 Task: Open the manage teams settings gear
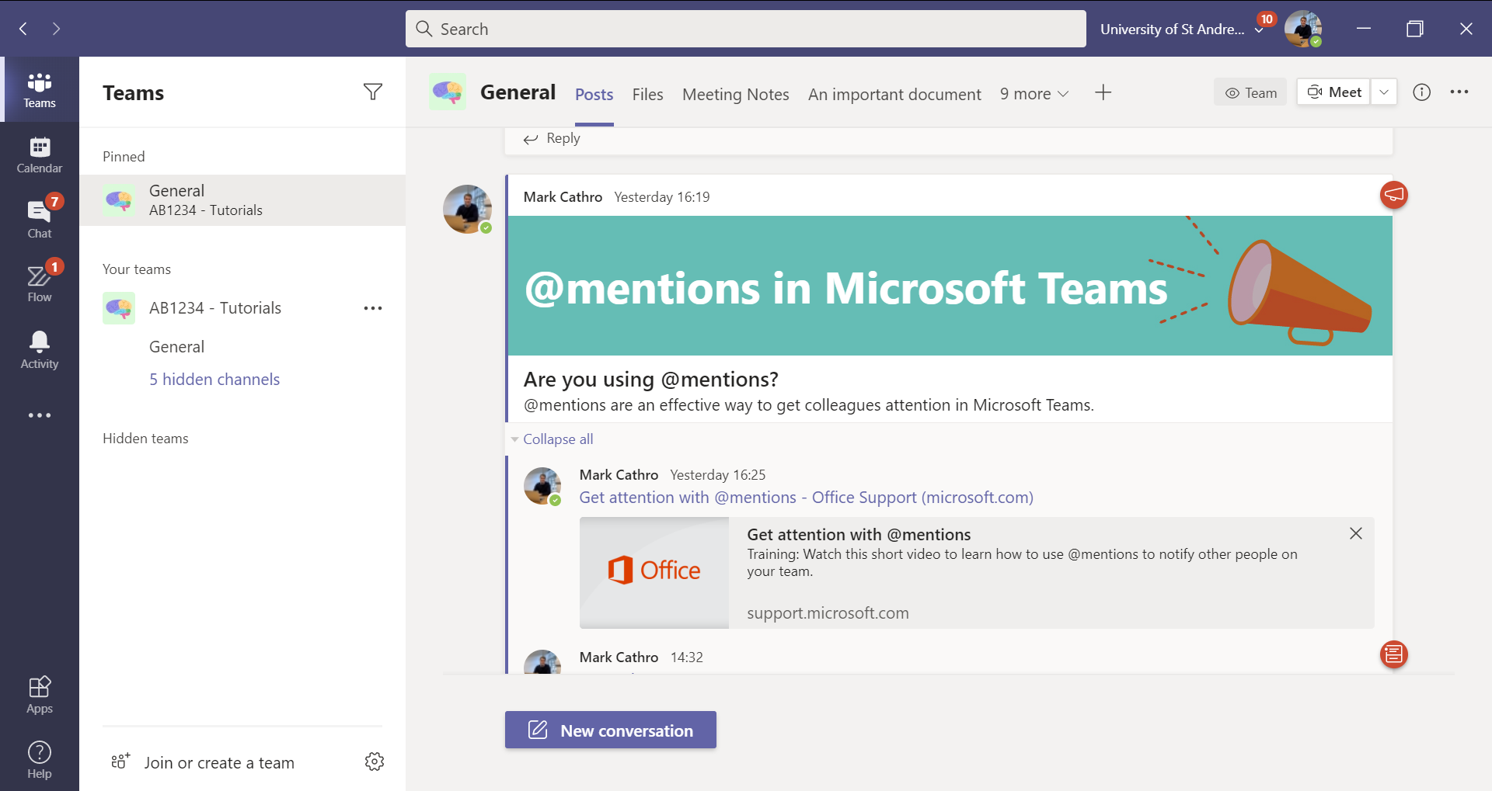pos(375,762)
